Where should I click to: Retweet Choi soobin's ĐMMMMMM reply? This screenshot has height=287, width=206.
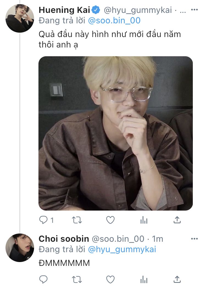(77, 279)
